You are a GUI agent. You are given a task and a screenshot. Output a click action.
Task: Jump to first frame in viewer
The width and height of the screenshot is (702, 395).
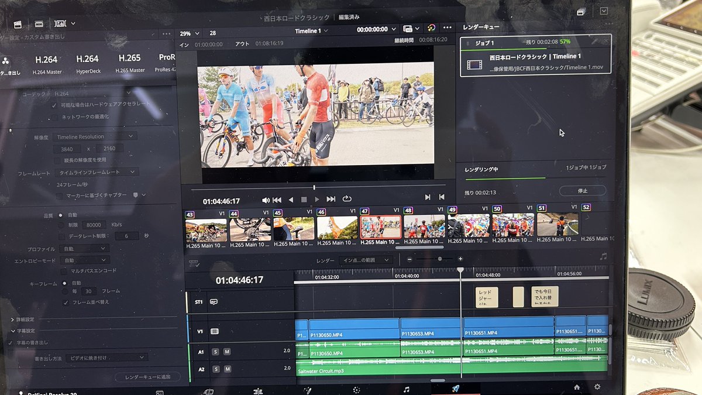(x=277, y=200)
